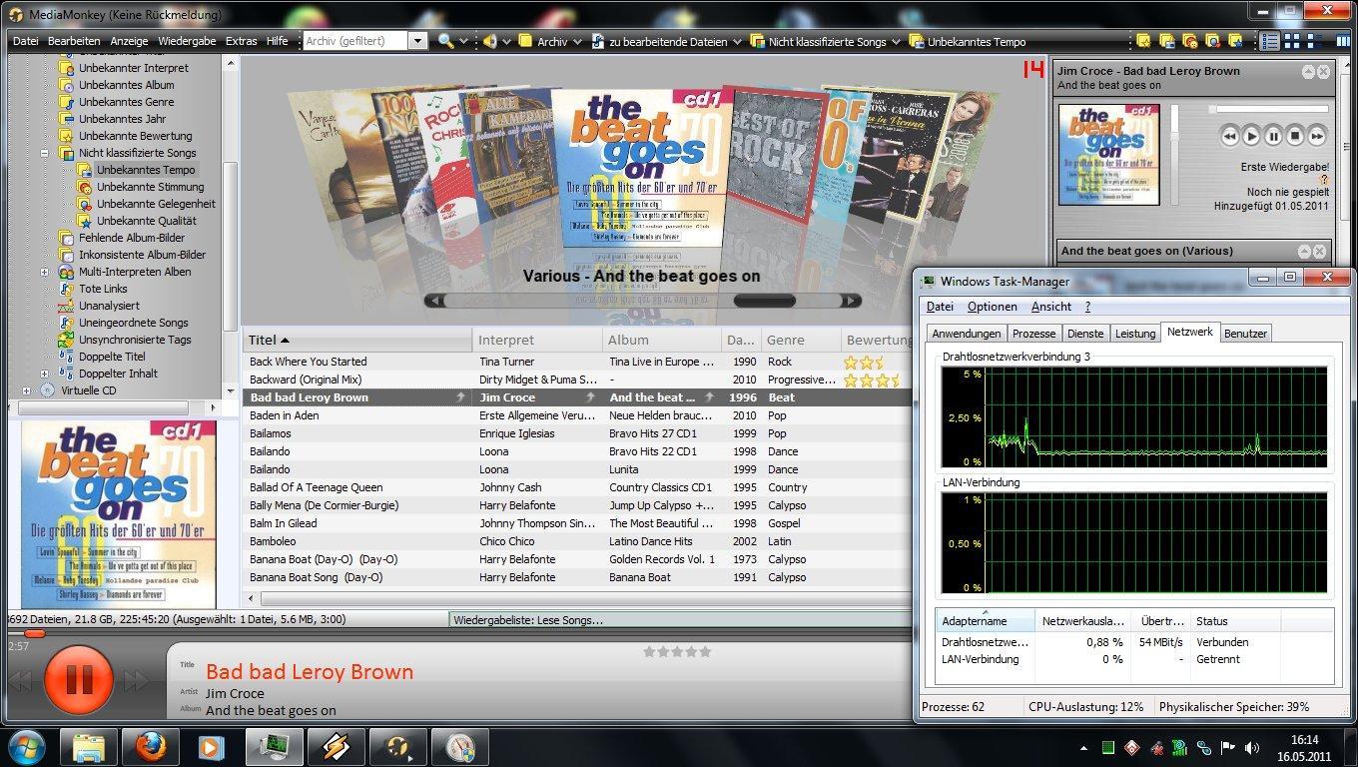Sort song list by Genre column
Image resolution: width=1358 pixels, height=767 pixels.
[x=801, y=340]
